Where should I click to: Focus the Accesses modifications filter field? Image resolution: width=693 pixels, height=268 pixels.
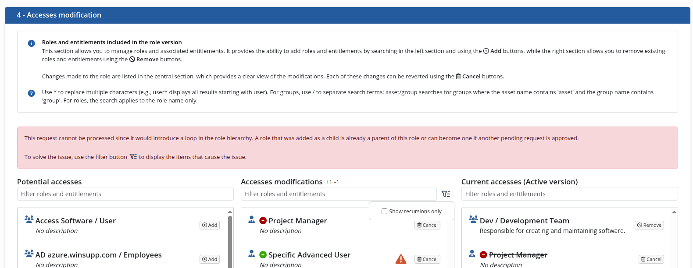pos(339,194)
